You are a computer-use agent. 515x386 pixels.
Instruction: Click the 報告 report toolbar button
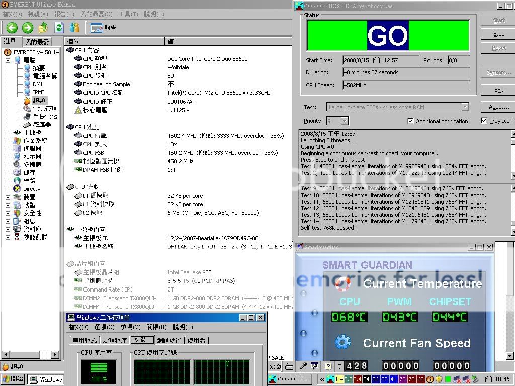click(x=104, y=28)
